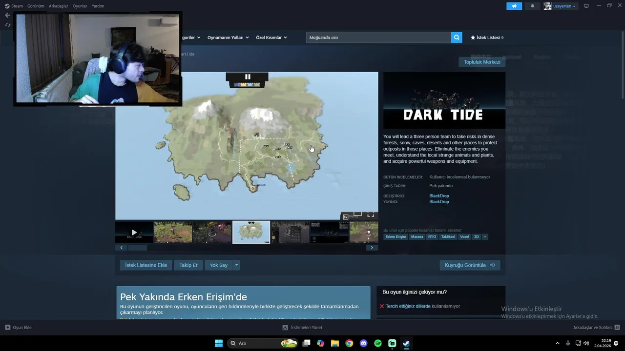625x351 pixels.
Task: Reload the store page
Action: point(7,25)
